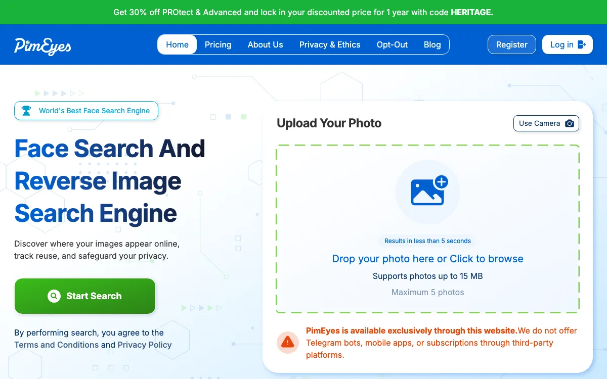
Task: Click the 'Maximum 5 photos' text
Action: 427,292
